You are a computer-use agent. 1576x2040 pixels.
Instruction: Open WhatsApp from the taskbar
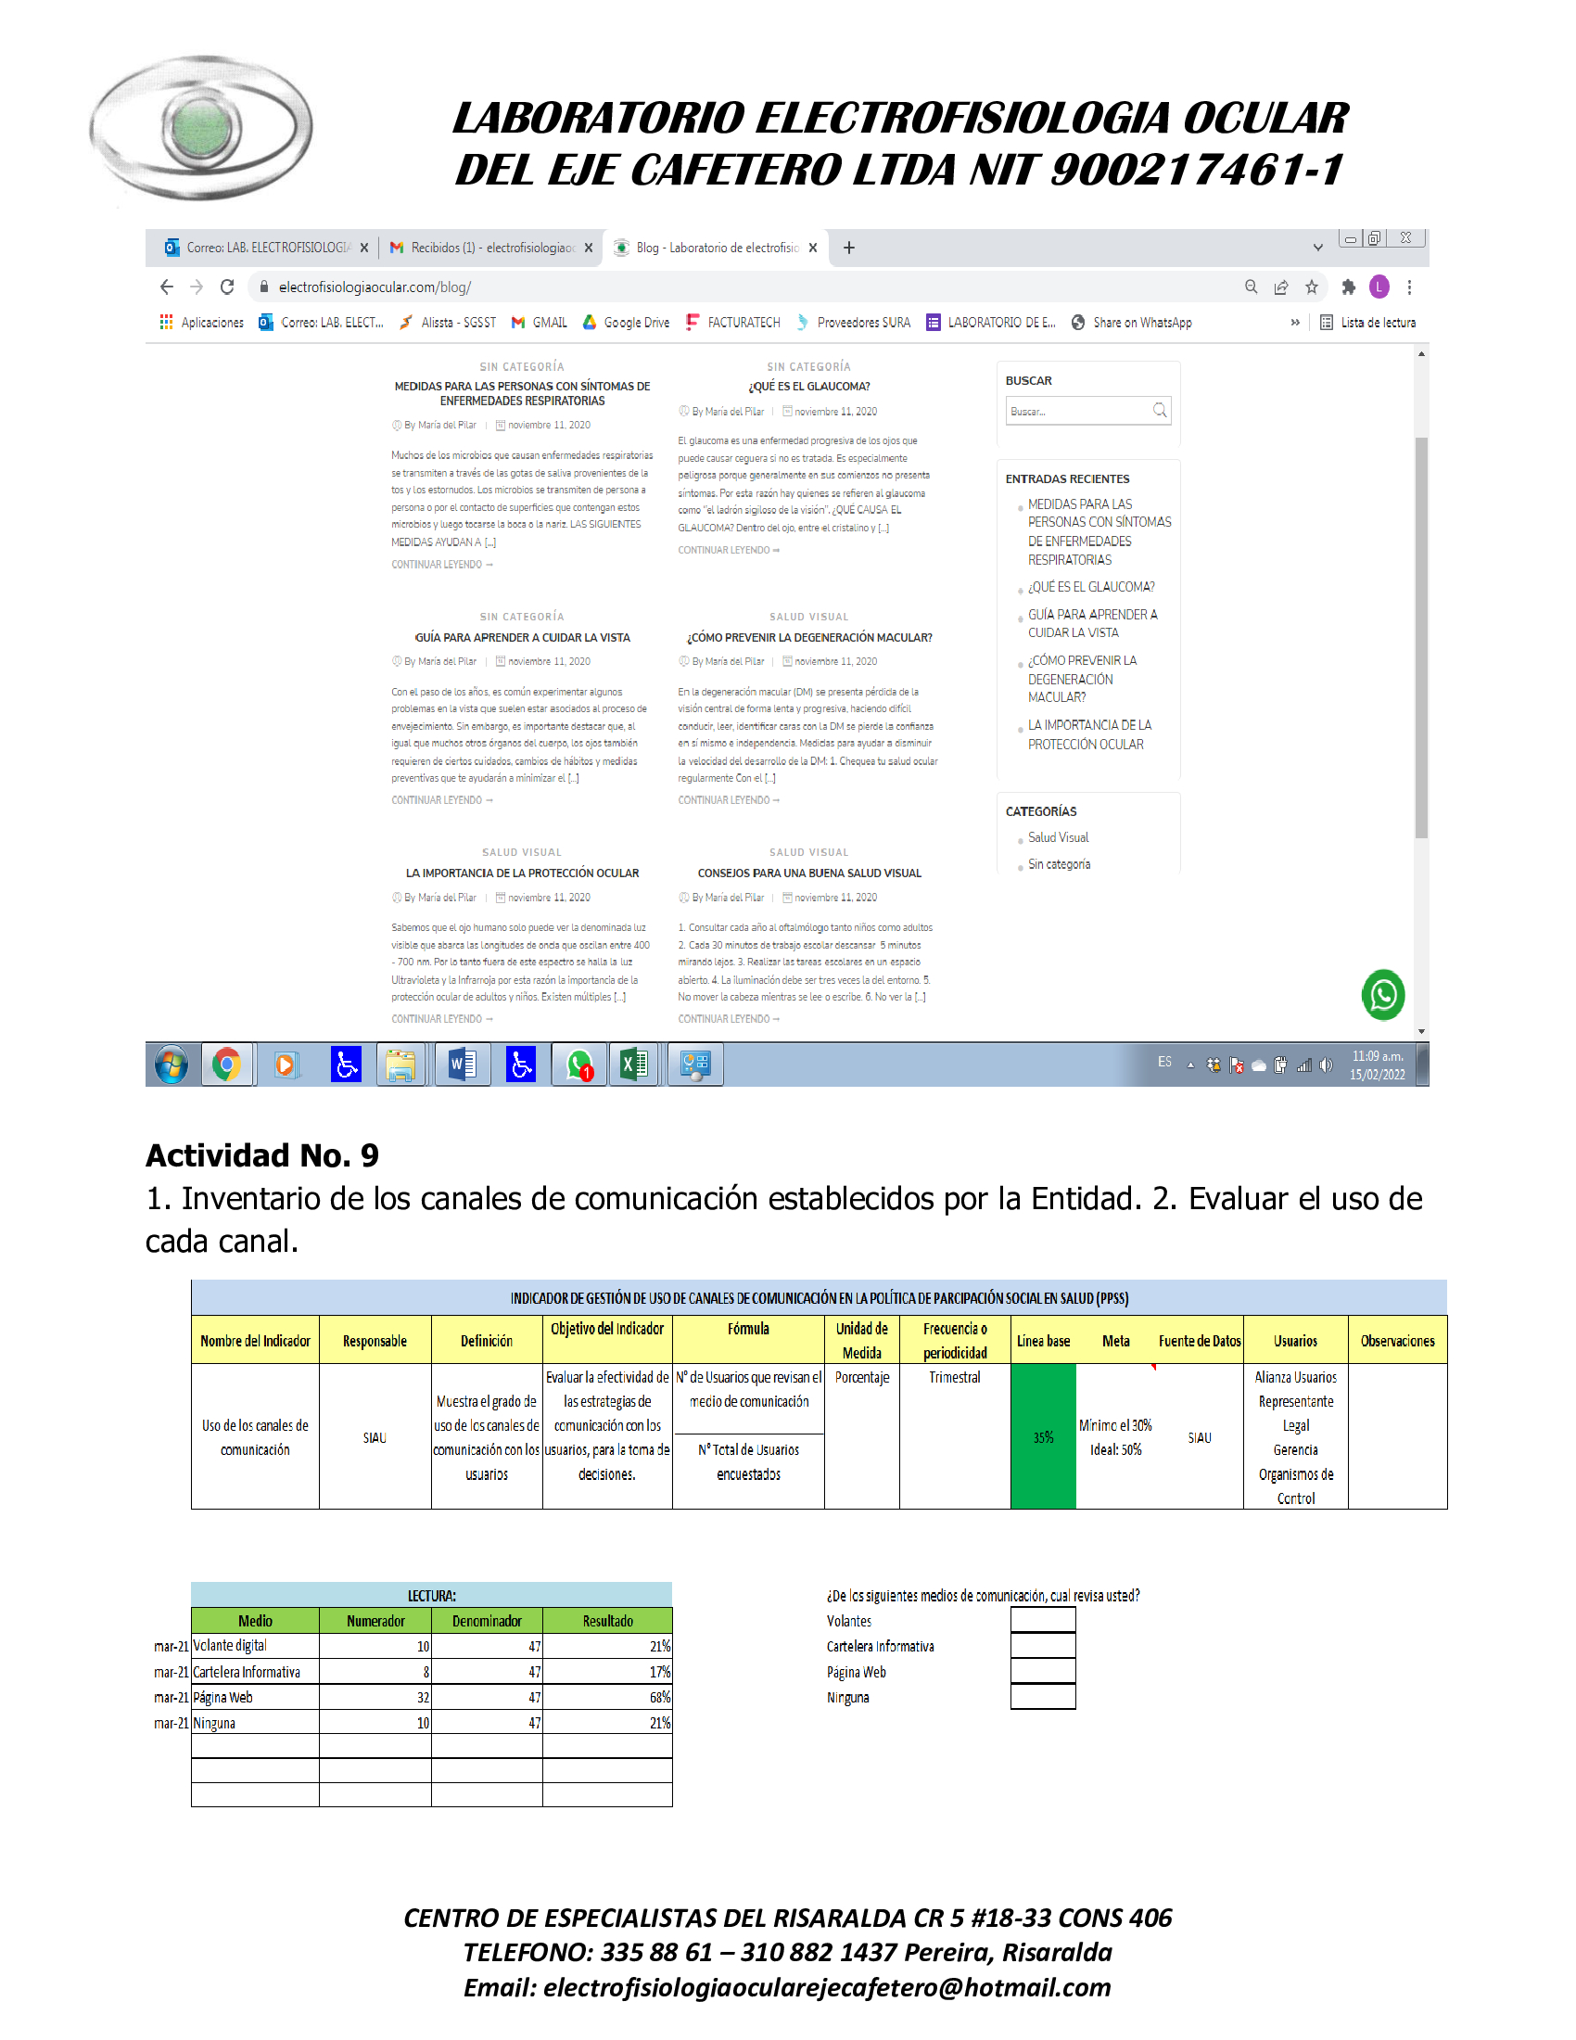[x=578, y=1065]
